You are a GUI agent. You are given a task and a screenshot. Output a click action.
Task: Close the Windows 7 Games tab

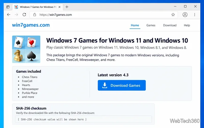pyautogui.click(x=59, y=7)
